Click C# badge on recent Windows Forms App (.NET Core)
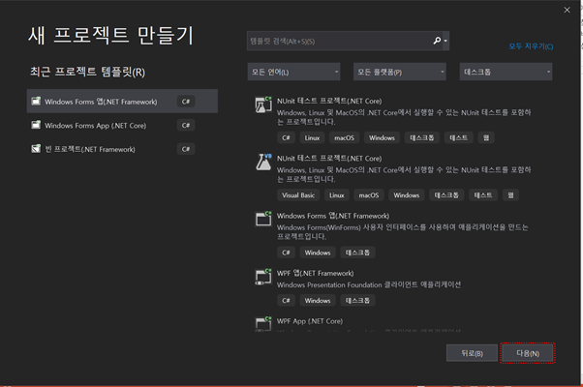The height and width of the screenshot is (387, 583). pyautogui.click(x=186, y=125)
